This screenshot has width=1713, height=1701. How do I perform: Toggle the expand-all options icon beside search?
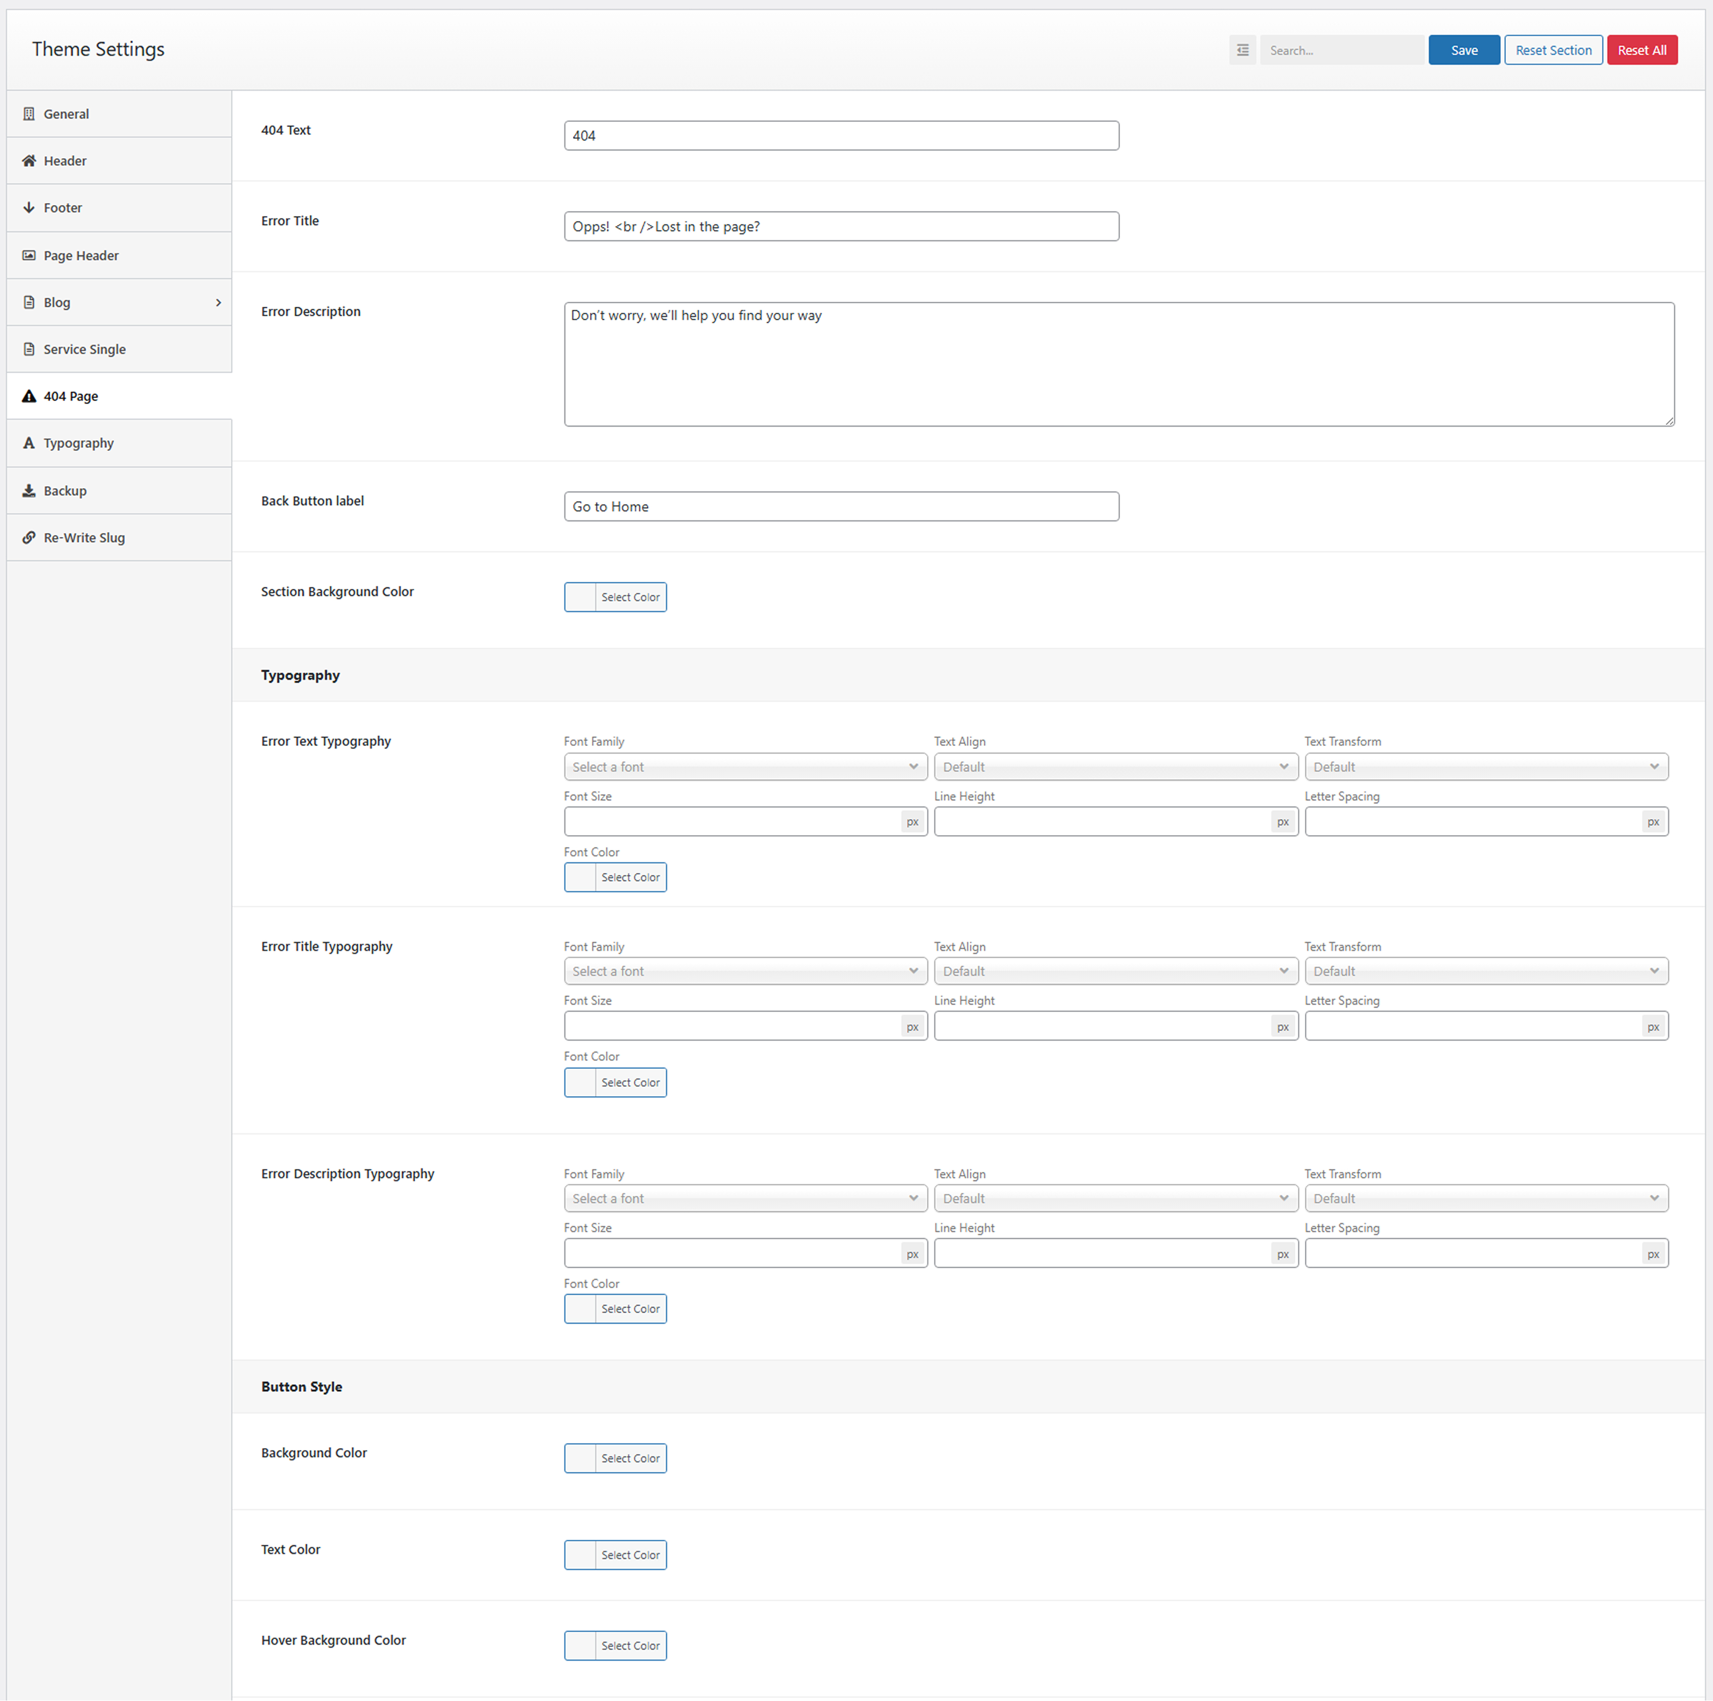tap(1242, 50)
